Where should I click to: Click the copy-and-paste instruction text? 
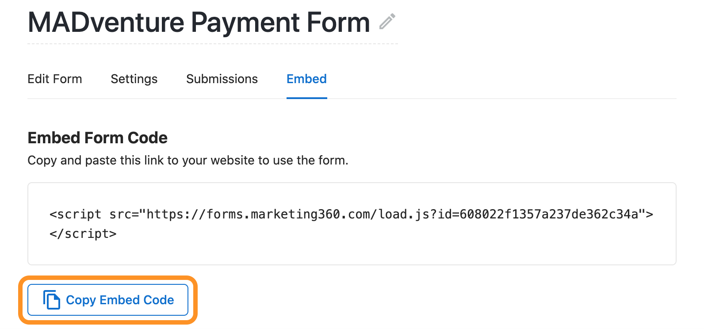click(188, 160)
